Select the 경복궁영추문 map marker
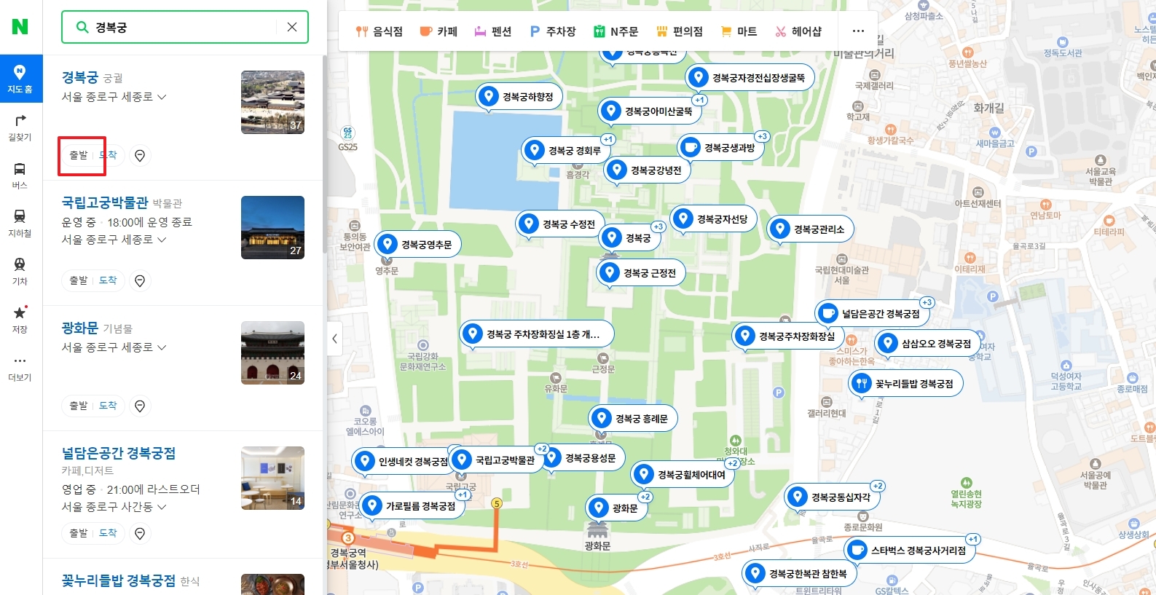1156x595 pixels. 418,245
